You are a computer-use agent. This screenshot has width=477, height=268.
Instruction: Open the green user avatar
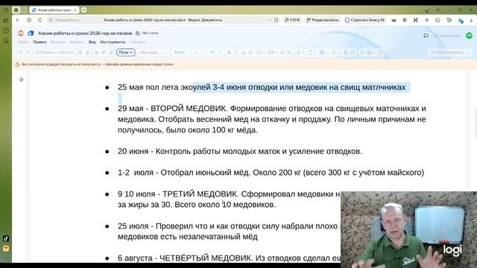pos(469,36)
